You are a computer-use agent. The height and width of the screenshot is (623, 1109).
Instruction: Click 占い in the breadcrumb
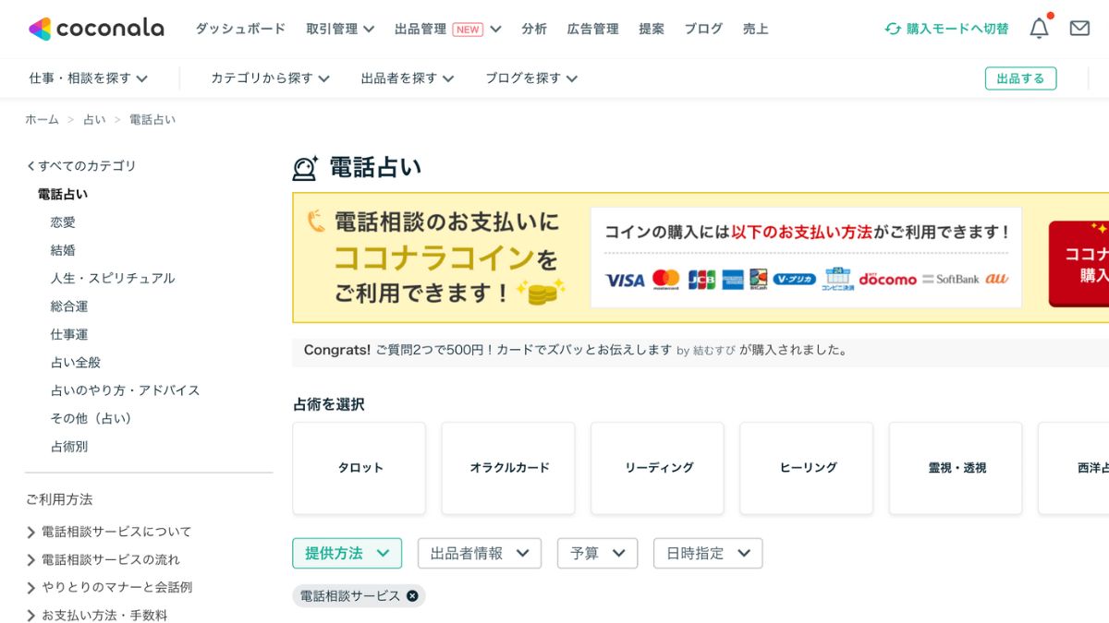[x=94, y=119]
